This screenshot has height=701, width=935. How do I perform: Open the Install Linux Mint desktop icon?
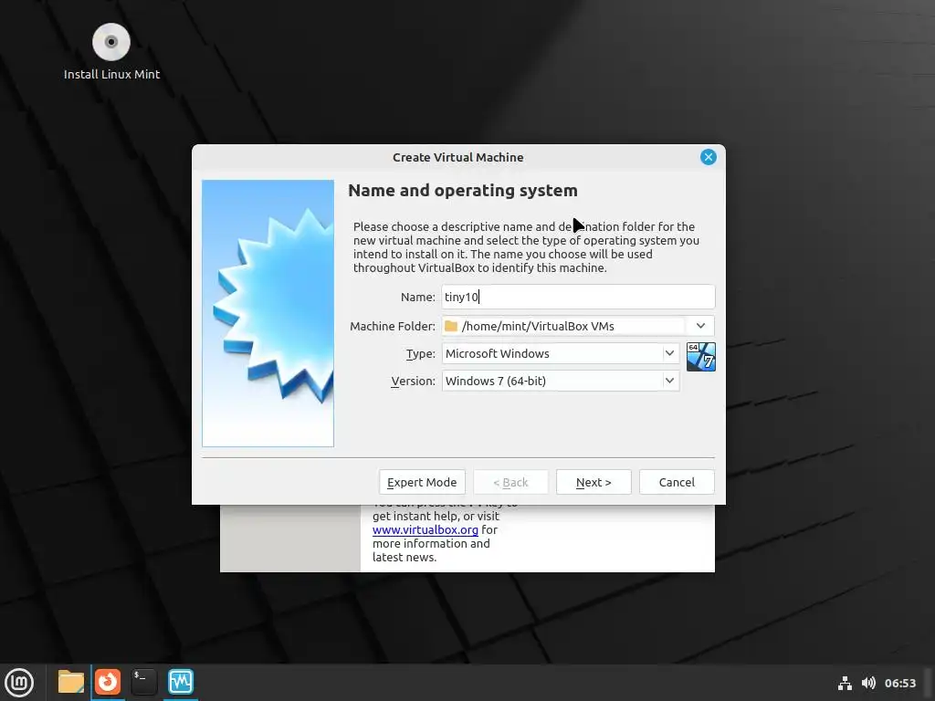pos(111,52)
